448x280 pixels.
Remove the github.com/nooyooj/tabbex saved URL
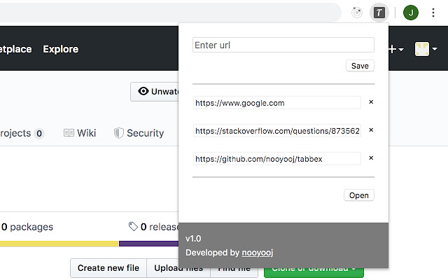pyautogui.click(x=371, y=158)
